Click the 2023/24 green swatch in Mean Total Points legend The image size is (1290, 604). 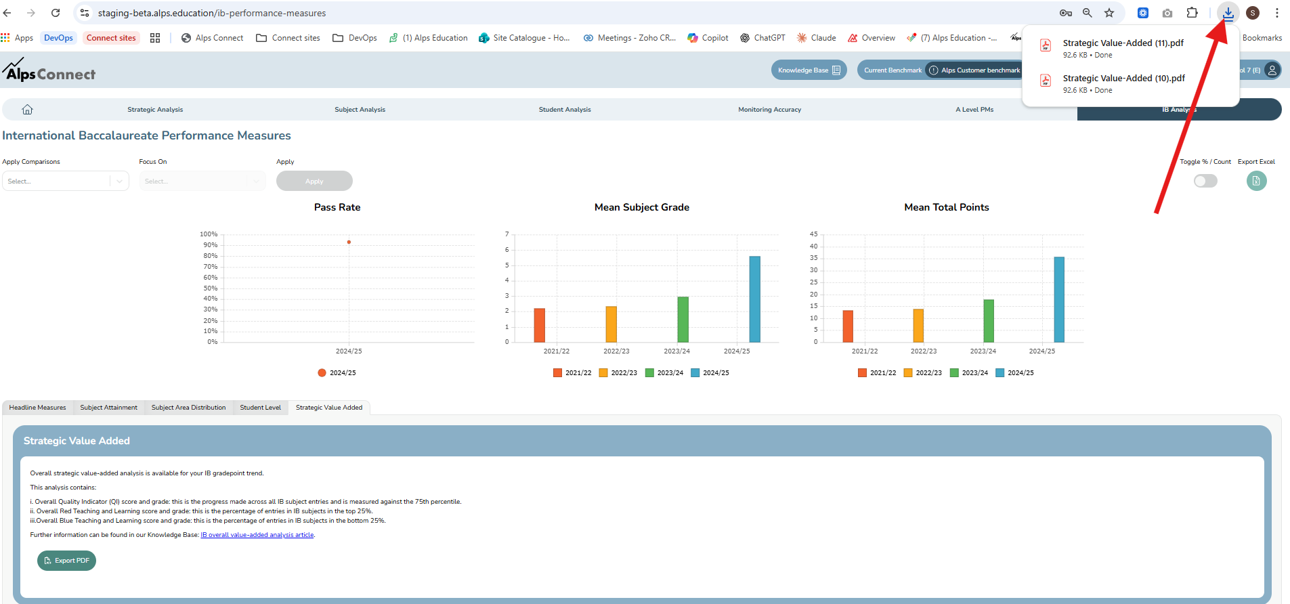954,373
